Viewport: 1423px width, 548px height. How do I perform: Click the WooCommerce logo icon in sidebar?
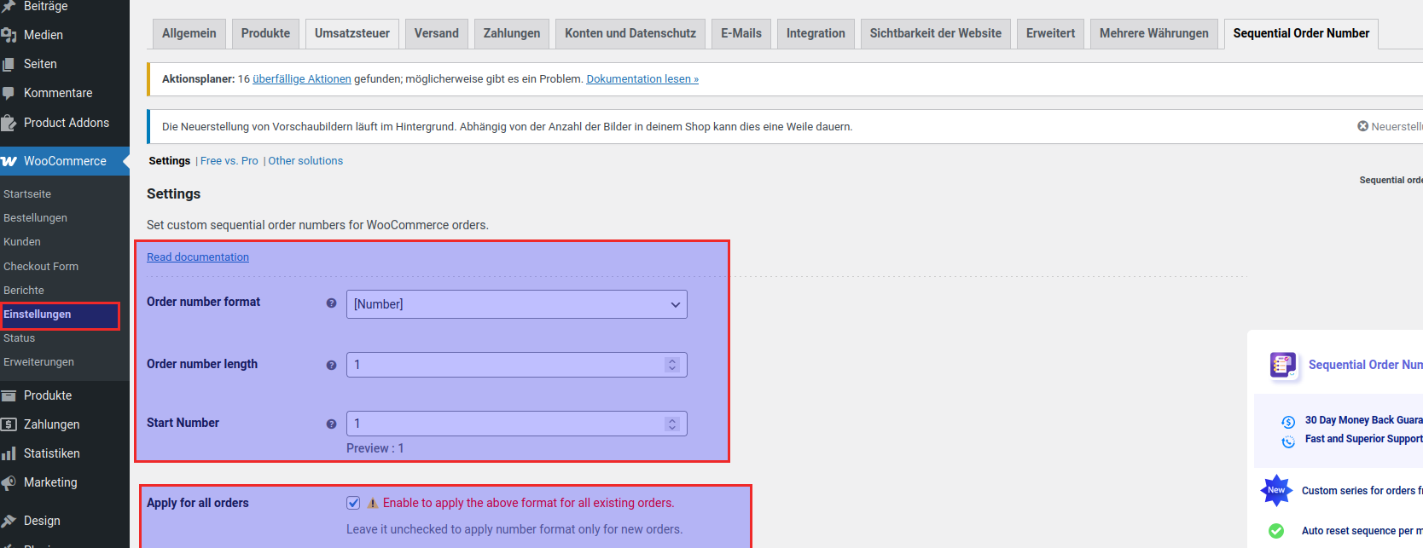9,161
